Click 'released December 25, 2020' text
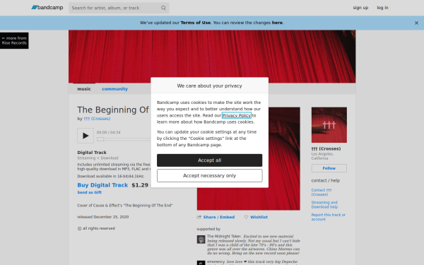Viewport: 424px width, 265px height. [x=102, y=217]
